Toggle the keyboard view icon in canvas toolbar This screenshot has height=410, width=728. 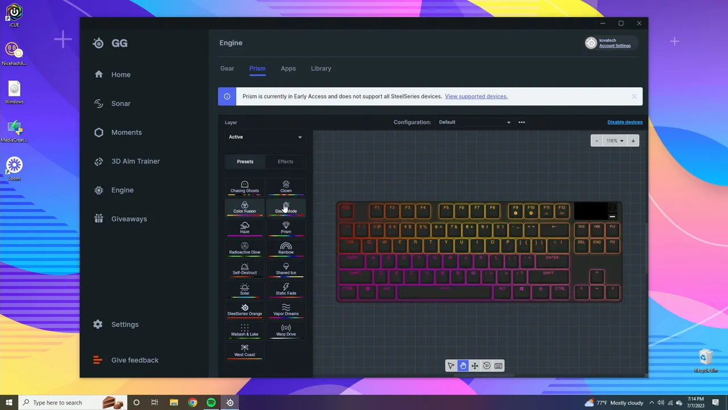tap(498, 366)
